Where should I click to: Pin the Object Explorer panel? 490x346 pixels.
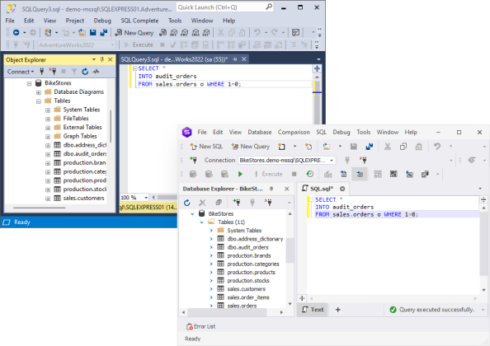click(101, 59)
